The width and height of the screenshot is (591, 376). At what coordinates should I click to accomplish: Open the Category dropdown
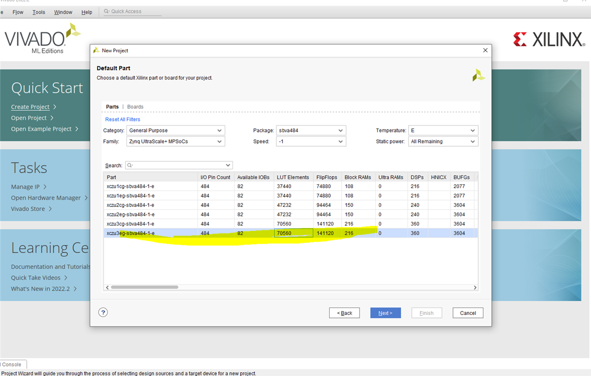tap(176, 131)
